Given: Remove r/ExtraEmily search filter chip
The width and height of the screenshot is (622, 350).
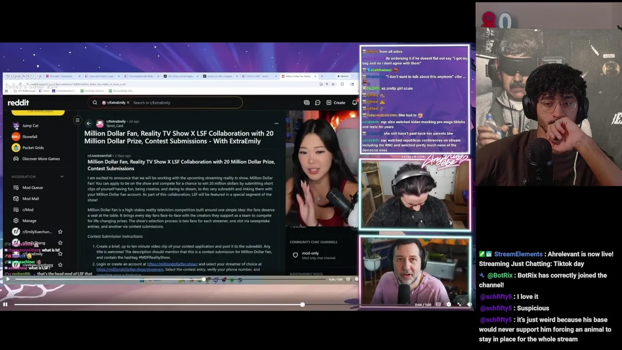Looking at the screenshot, I should click(x=128, y=103).
